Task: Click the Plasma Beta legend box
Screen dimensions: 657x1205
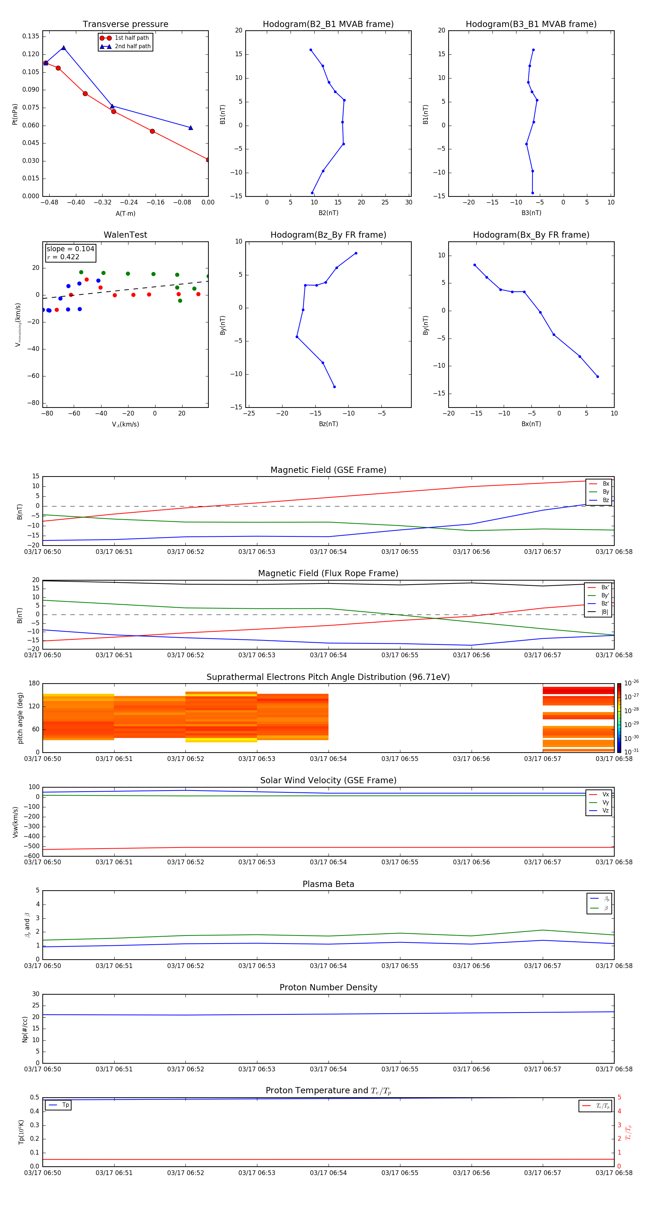Action: click(599, 903)
